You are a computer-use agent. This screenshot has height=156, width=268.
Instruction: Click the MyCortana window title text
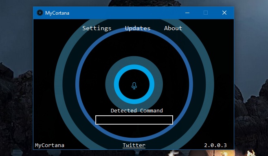click(x=57, y=13)
